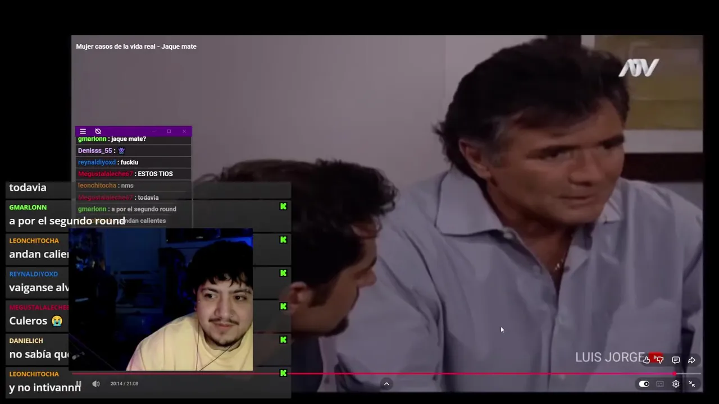Click Kick badge in 'y no intivannn' row
The width and height of the screenshot is (719, 404).
(283, 373)
